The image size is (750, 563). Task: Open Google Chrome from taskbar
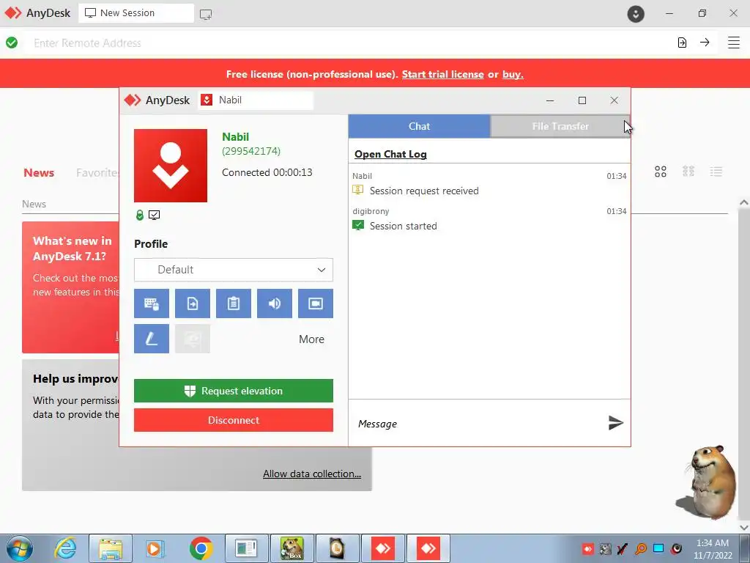pyautogui.click(x=201, y=548)
